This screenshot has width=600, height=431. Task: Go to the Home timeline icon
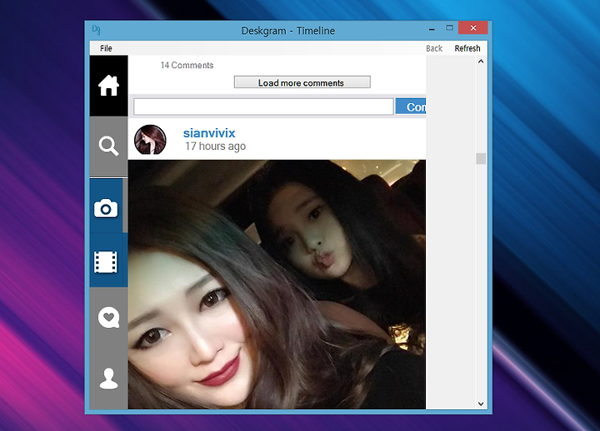coord(108,86)
